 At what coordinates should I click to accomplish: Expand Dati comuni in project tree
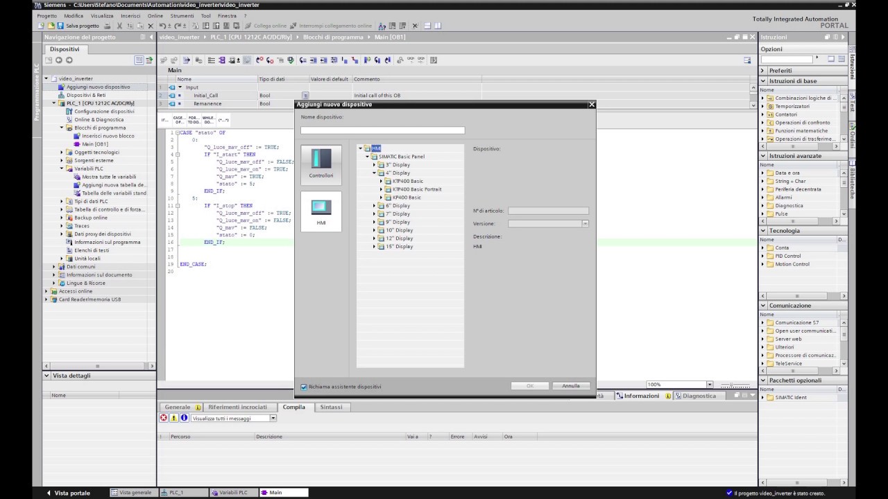[x=55, y=267]
